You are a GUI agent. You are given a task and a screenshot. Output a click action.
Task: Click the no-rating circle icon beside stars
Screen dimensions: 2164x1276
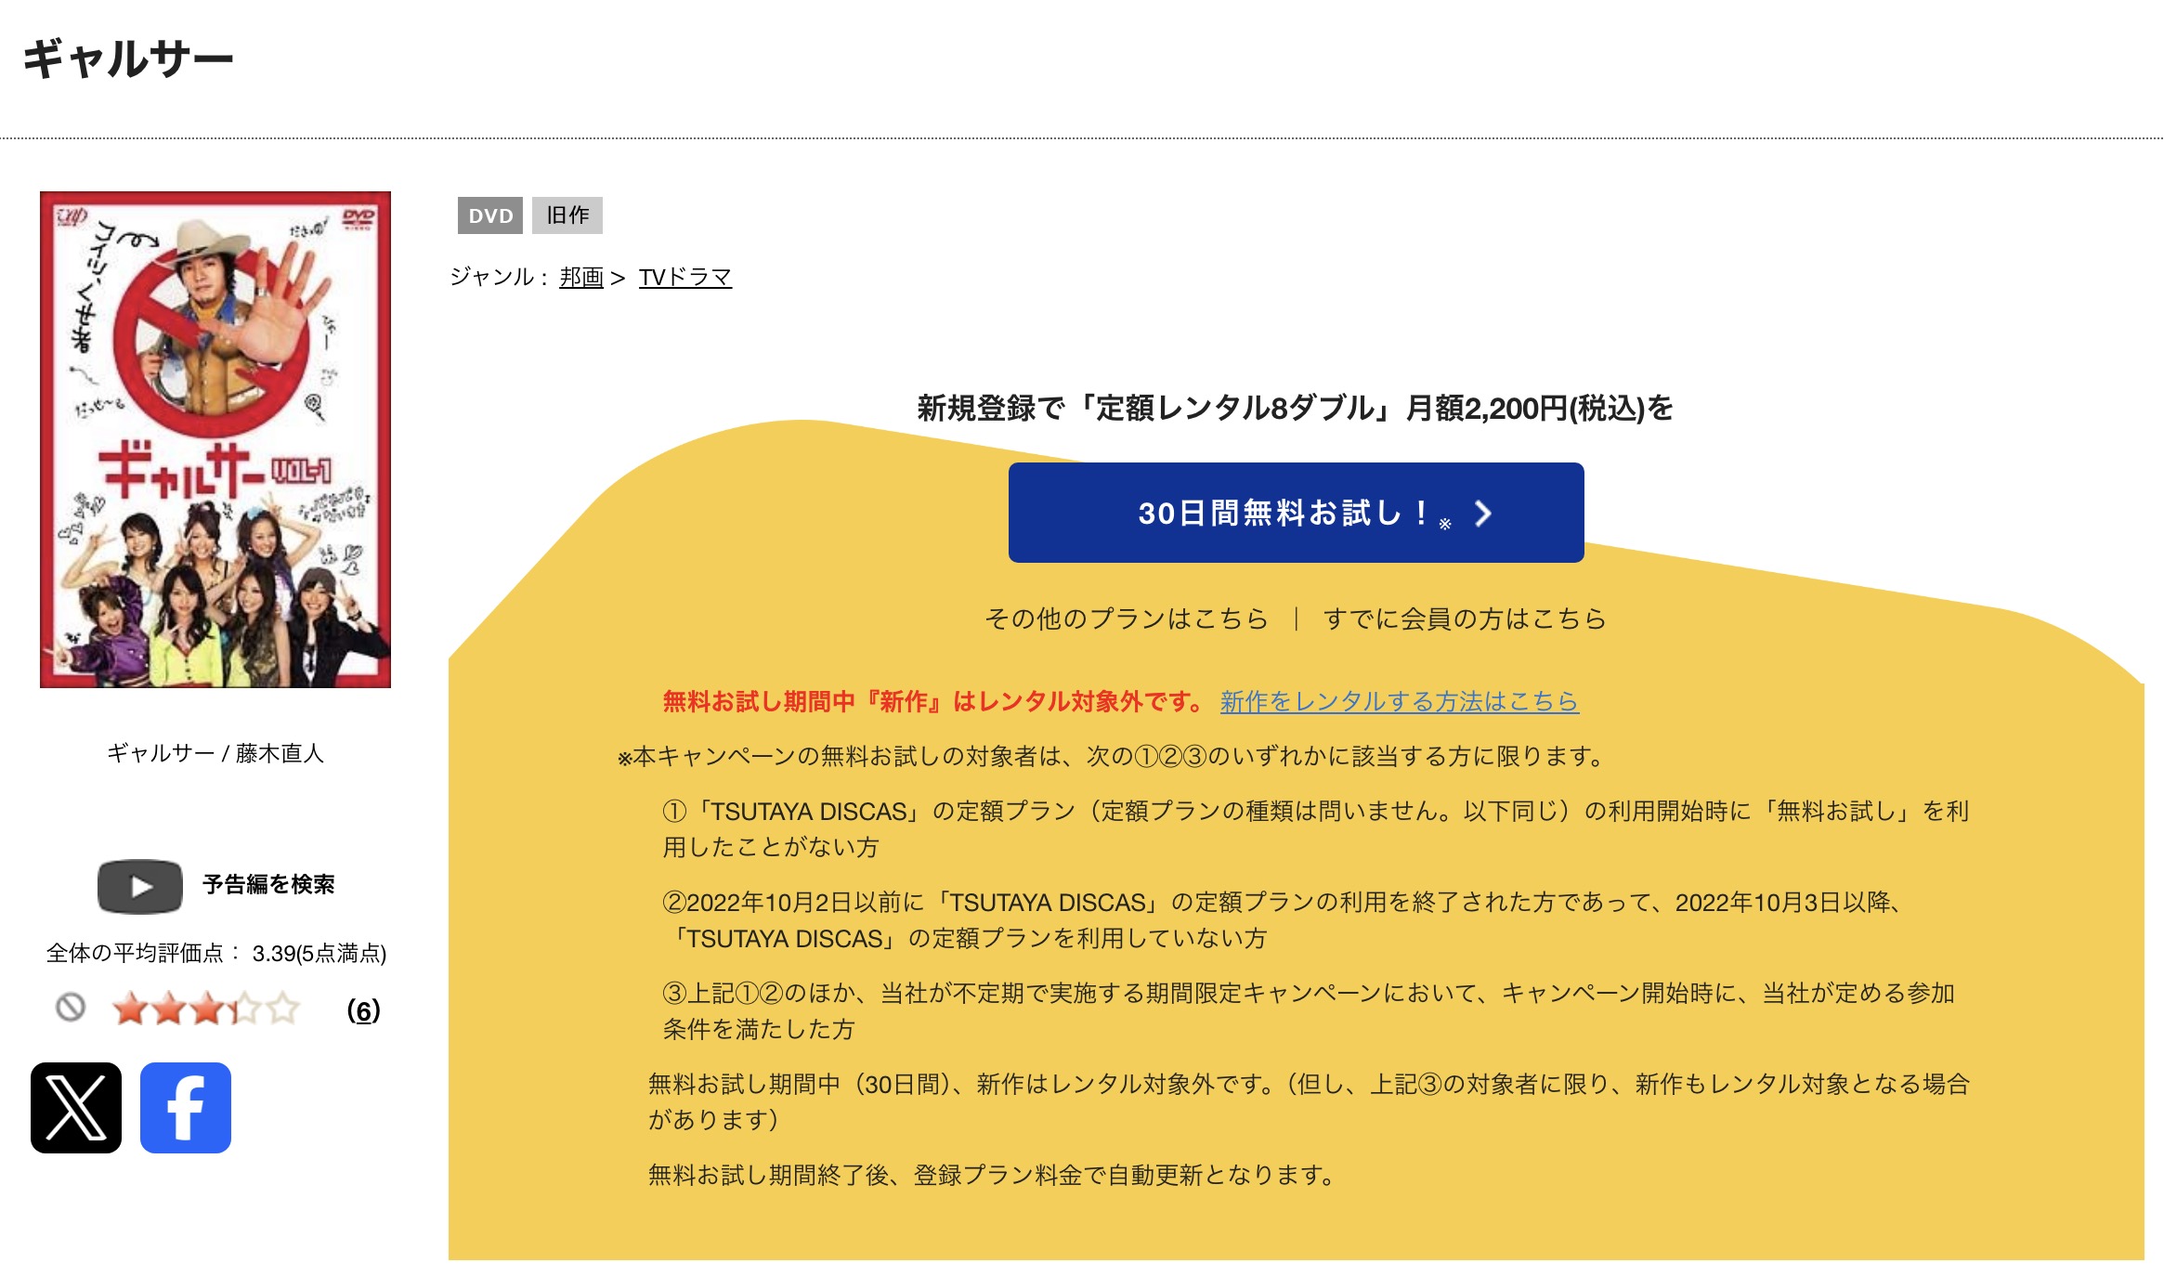click(71, 1008)
